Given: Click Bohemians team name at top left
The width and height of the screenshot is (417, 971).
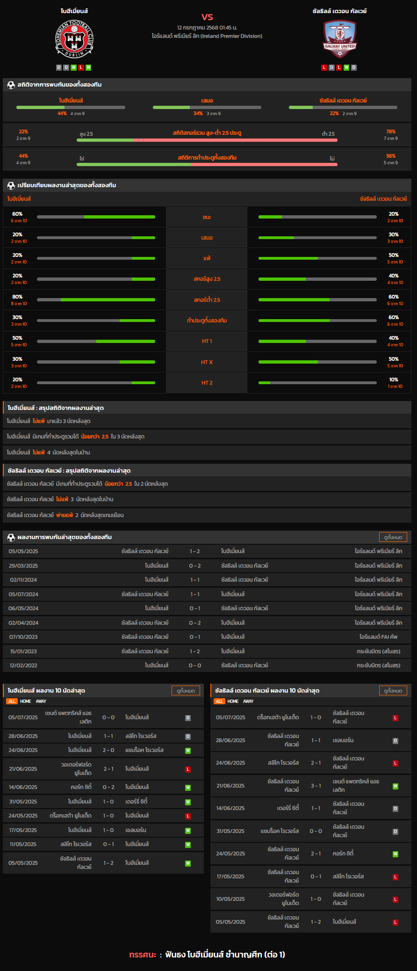Looking at the screenshot, I should coord(74,11).
